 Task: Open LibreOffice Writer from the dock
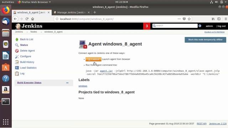click(x=6, y=55)
